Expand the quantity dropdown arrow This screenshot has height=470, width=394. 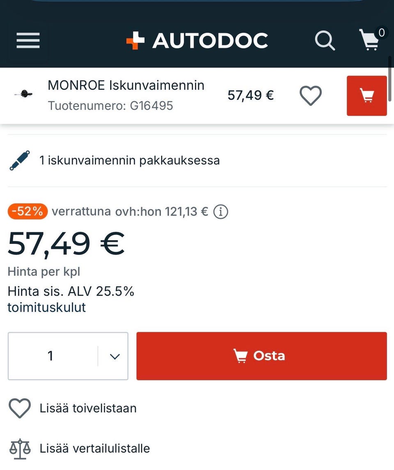(115, 356)
